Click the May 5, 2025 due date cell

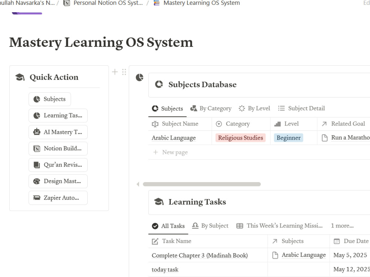click(350, 255)
